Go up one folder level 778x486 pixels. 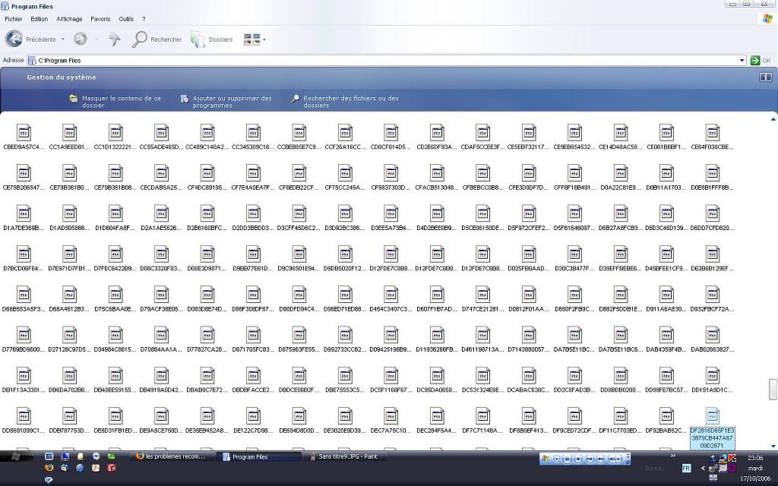pyautogui.click(x=115, y=39)
